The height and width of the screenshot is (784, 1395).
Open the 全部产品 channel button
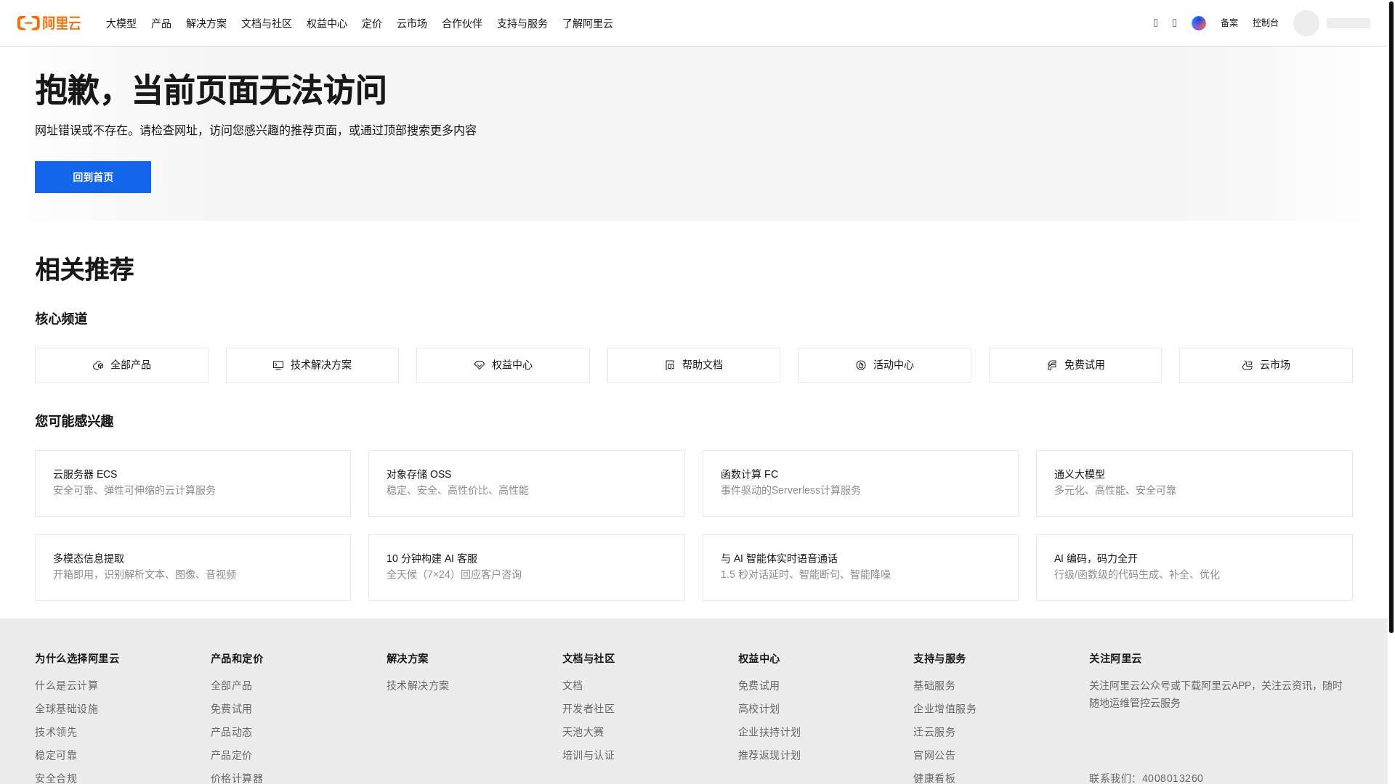point(121,365)
